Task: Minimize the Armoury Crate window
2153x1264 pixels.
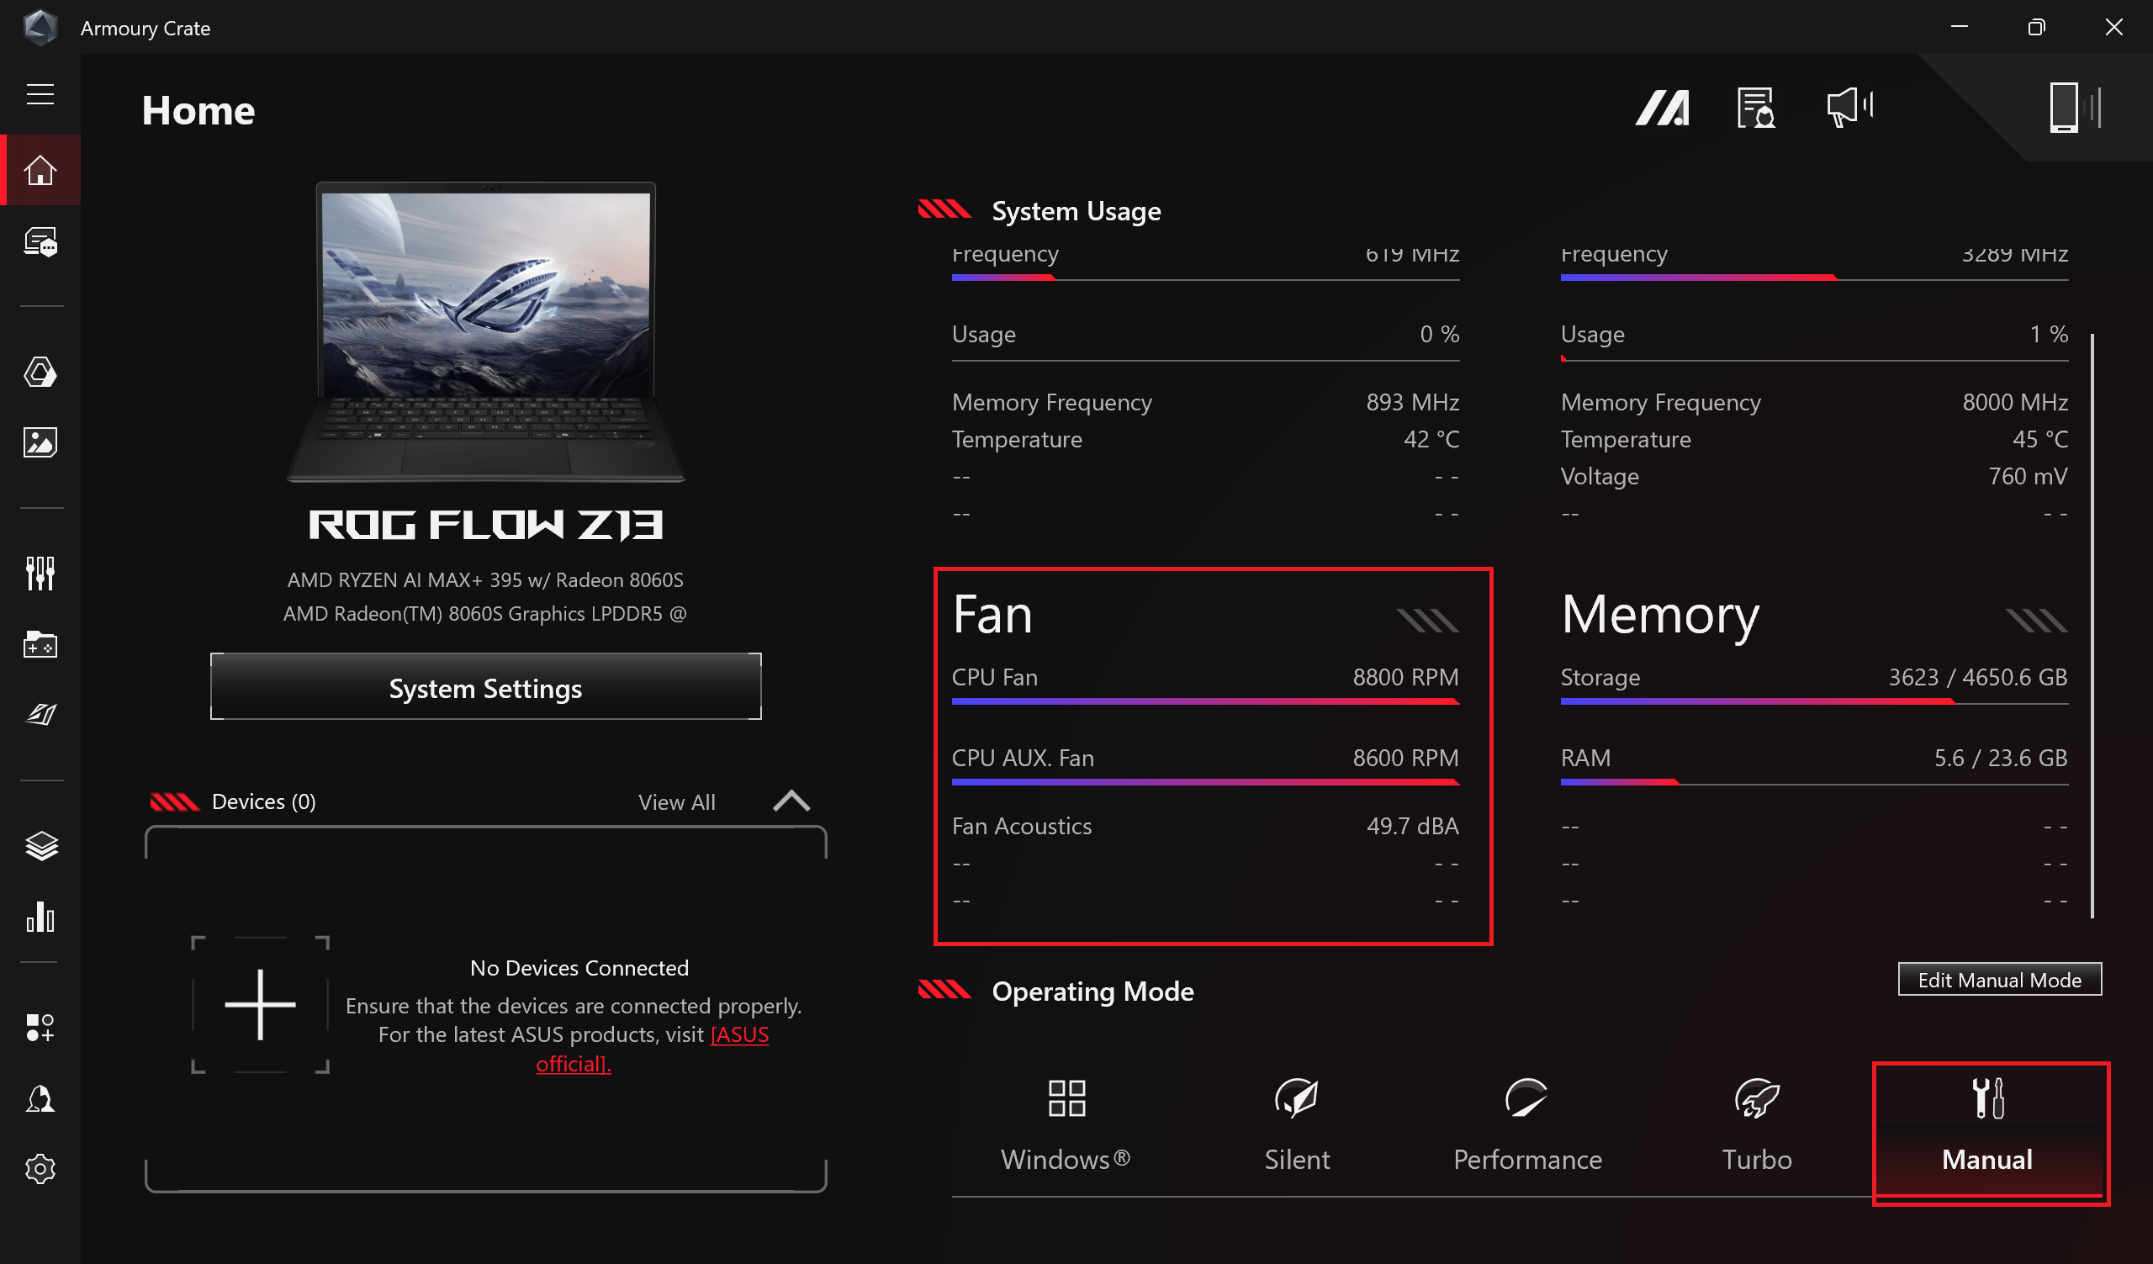Action: [1959, 27]
